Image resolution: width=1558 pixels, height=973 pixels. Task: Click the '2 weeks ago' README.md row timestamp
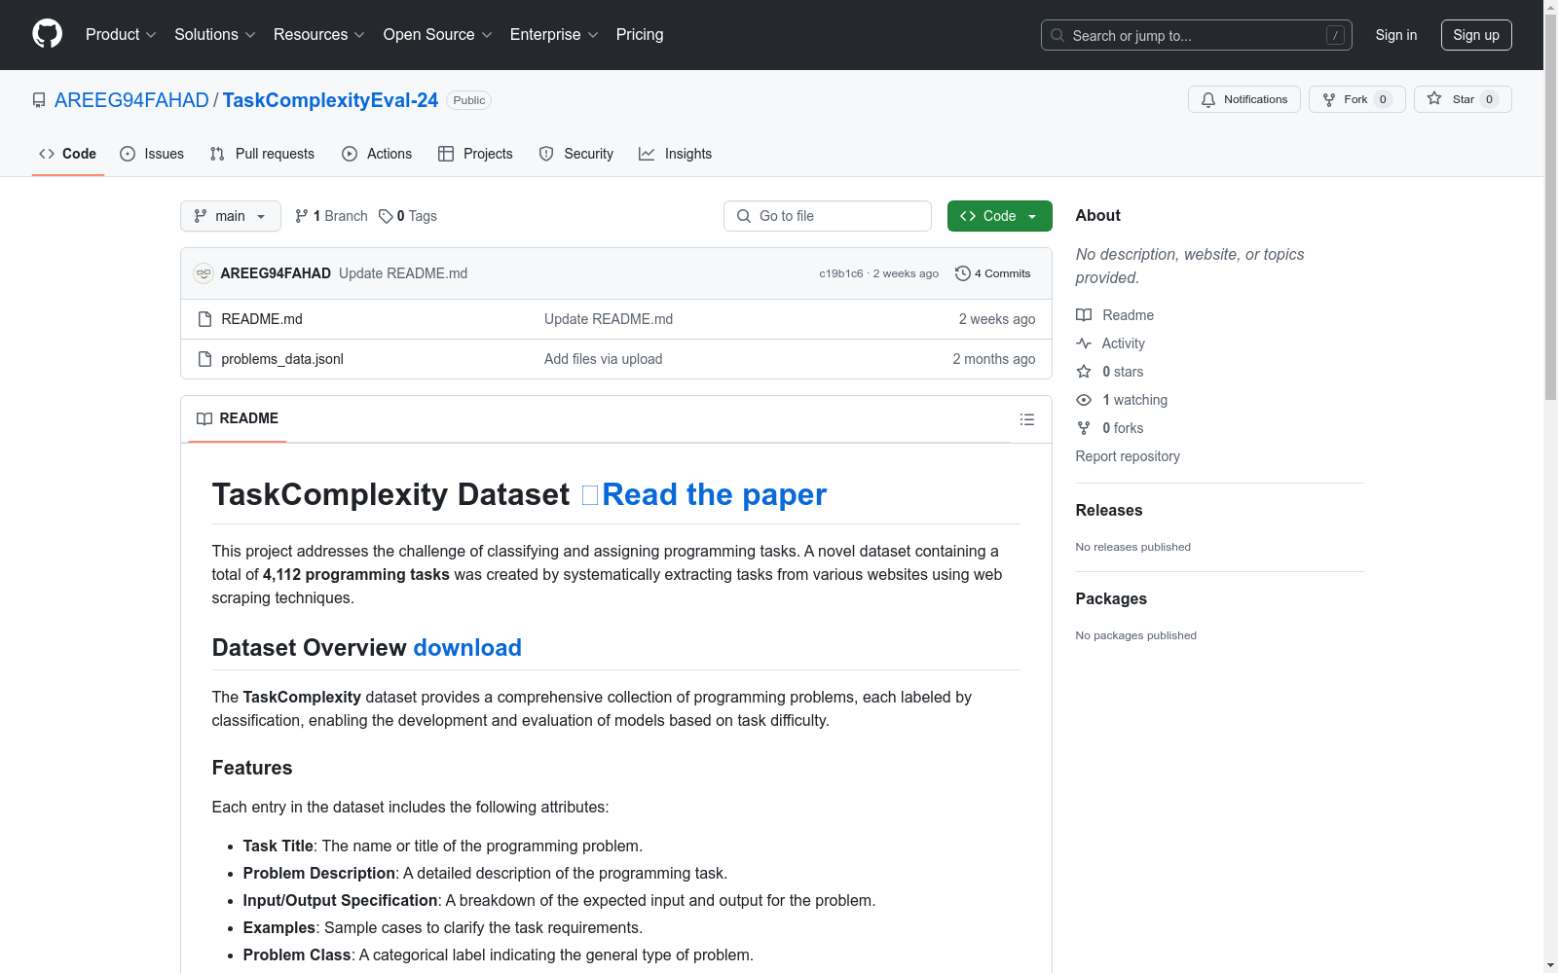click(x=997, y=319)
